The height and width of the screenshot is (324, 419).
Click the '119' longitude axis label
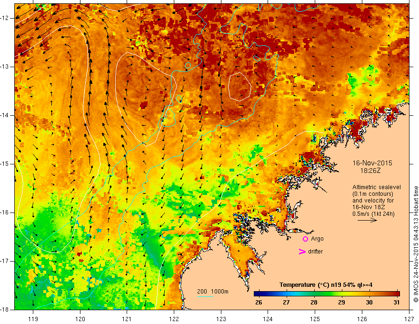(33, 319)
